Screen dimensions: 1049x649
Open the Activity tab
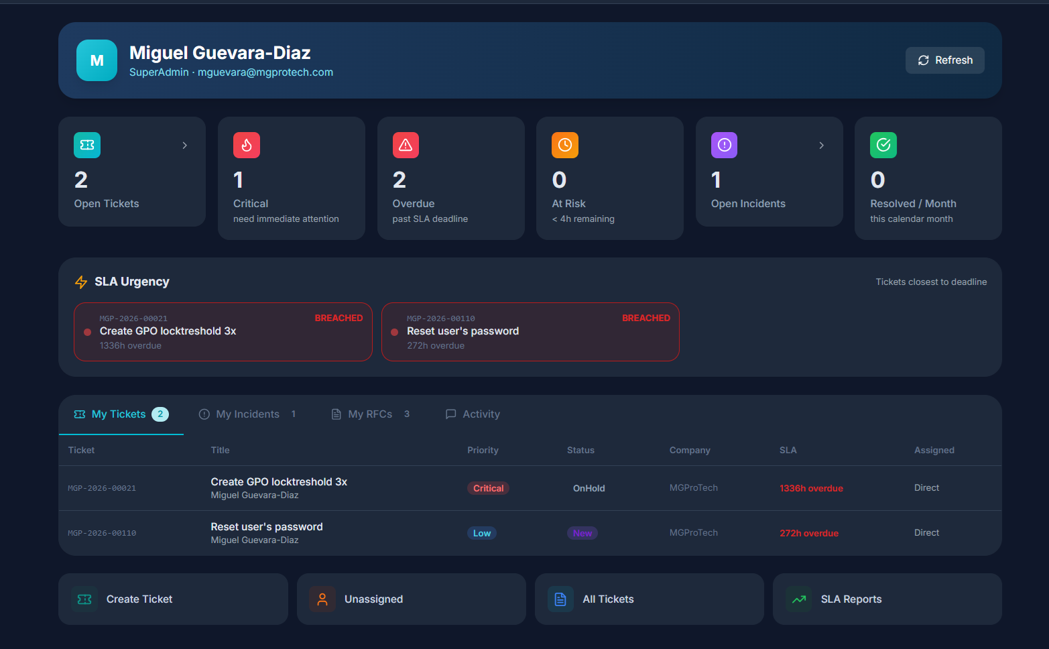pos(473,414)
